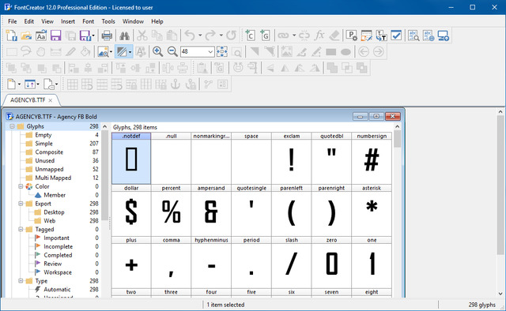Click the Redo arrow icon
Screen dimensions: 506x311
pyautogui.click(x=210, y=36)
